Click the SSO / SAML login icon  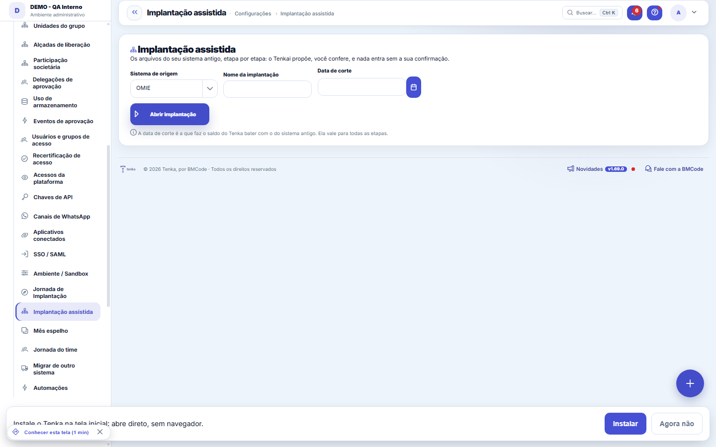coord(24,254)
